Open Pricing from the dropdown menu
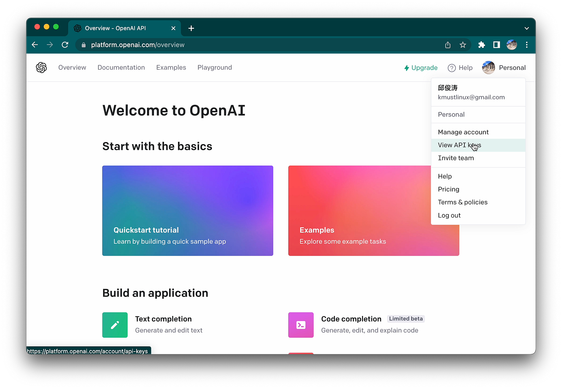Image resolution: width=562 pixels, height=389 pixels. pos(478,189)
